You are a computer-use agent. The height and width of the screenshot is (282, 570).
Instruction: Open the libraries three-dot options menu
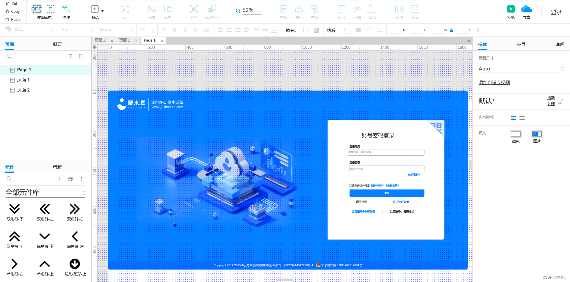82,179
